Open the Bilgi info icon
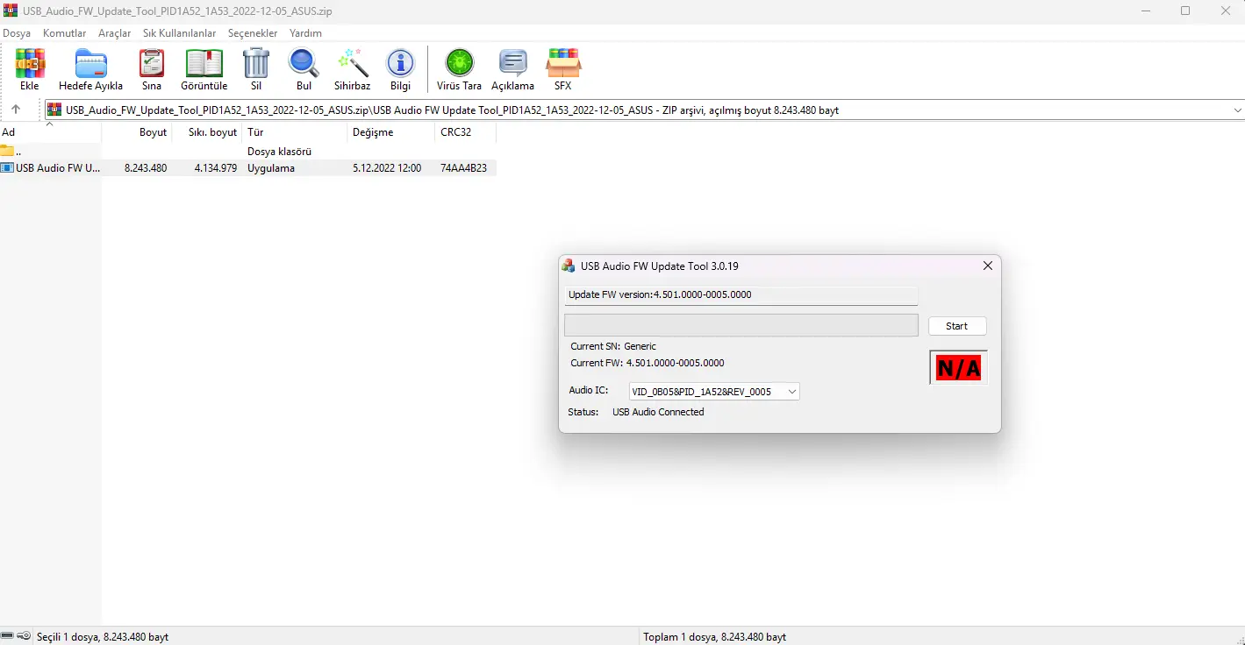 [x=401, y=64]
